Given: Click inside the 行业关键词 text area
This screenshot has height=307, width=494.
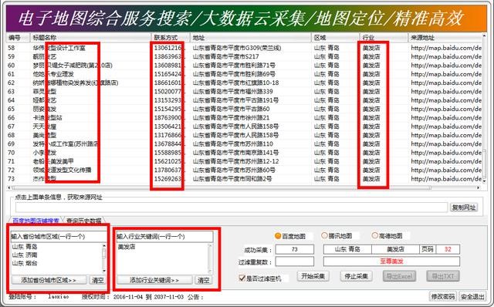Looking at the screenshot, I should [163, 258].
